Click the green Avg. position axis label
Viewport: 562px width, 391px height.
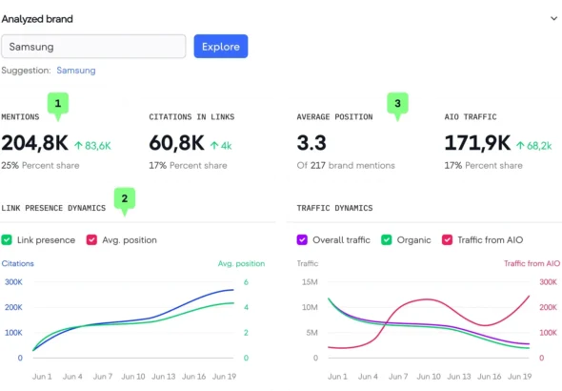pos(241,263)
